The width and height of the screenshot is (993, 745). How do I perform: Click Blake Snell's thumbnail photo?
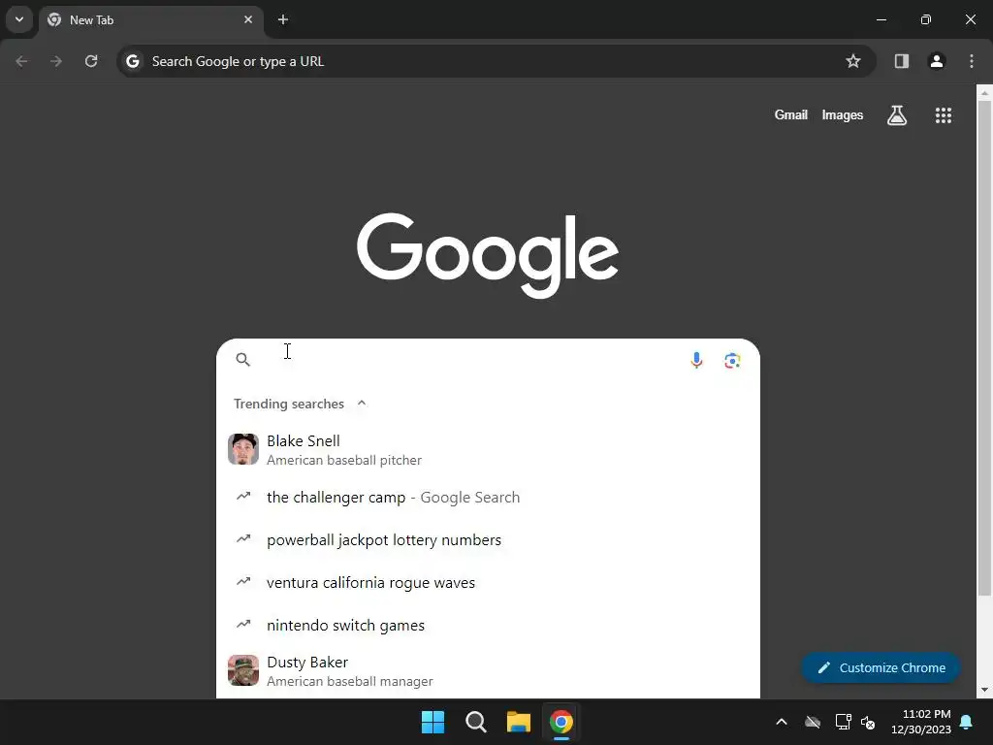click(243, 449)
